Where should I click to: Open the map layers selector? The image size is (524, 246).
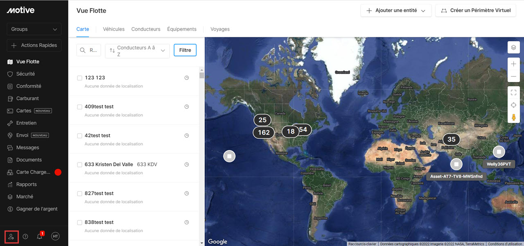(x=513, y=47)
